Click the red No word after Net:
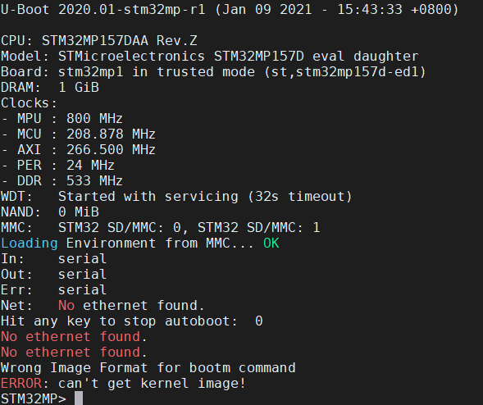The image size is (483, 405). point(66,306)
